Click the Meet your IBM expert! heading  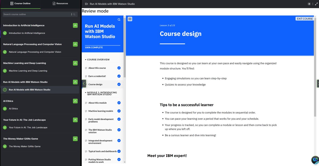(x=167, y=156)
